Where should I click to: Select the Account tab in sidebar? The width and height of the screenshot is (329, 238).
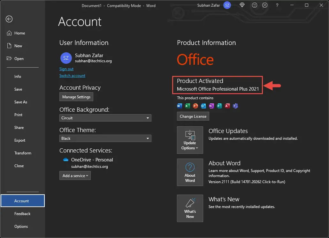pos(22,201)
